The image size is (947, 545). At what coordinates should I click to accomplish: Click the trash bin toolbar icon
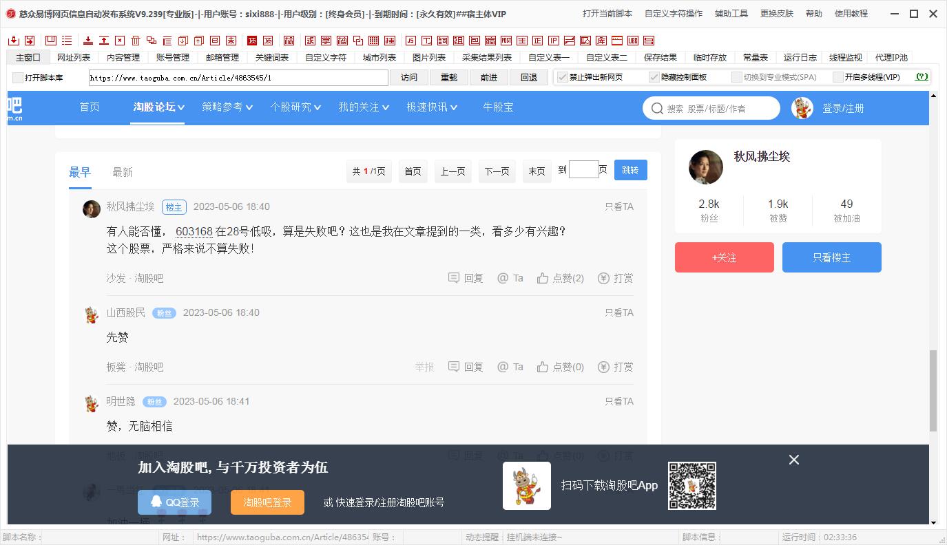click(136, 41)
